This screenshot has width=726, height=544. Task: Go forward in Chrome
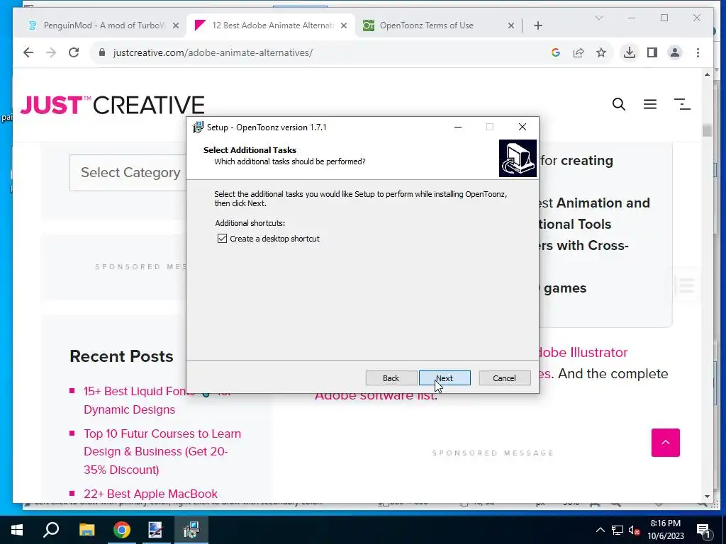pyautogui.click(x=51, y=52)
